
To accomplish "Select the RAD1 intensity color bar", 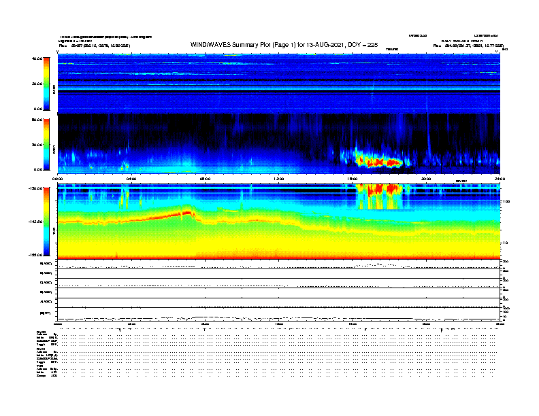I will click(x=46, y=145).
